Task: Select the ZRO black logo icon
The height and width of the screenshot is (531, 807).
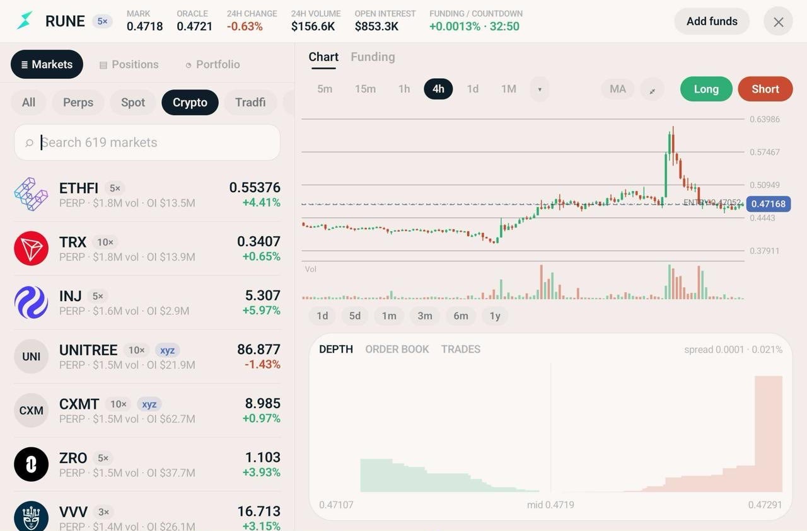Action: tap(31, 464)
